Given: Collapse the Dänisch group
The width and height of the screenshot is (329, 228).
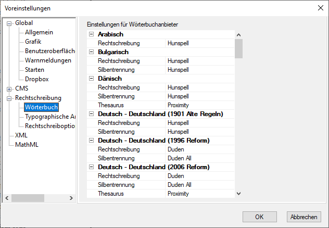Looking at the screenshot, I should [92, 79].
